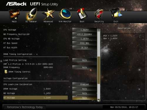Switch to the Security label
Viewport: 147px width, 110px height.
pyautogui.click(x=99, y=21)
